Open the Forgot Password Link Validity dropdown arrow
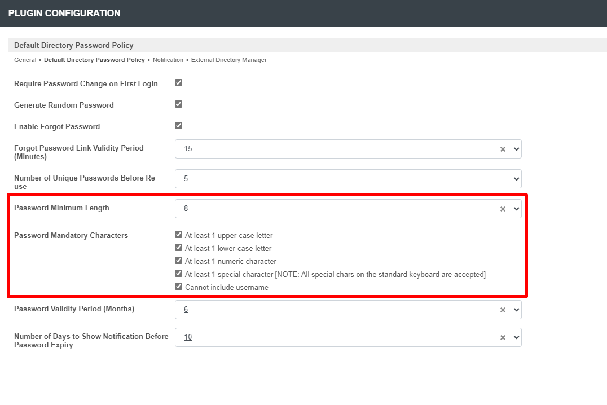This screenshot has height=405, width=607. [x=516, y=149]
